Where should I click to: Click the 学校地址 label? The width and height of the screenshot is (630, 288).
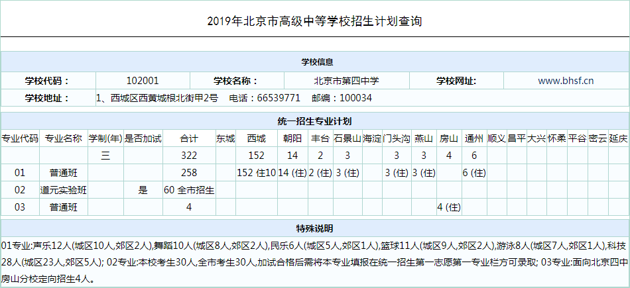point(47,98)
